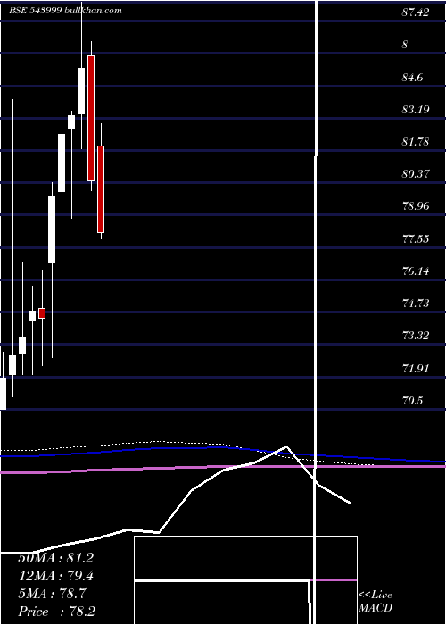Click the white candlestick topping near 84.6
The width and height of the screenshot is (446, 625).
coord(81,91)
